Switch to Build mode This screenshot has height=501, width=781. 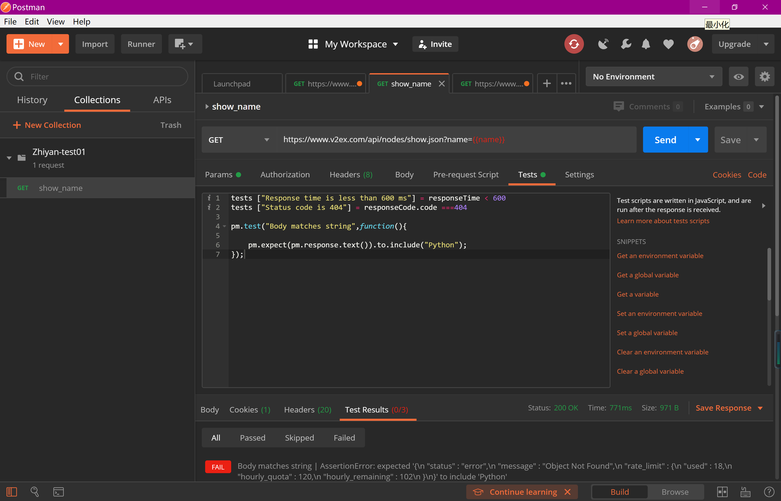point(619,492)
